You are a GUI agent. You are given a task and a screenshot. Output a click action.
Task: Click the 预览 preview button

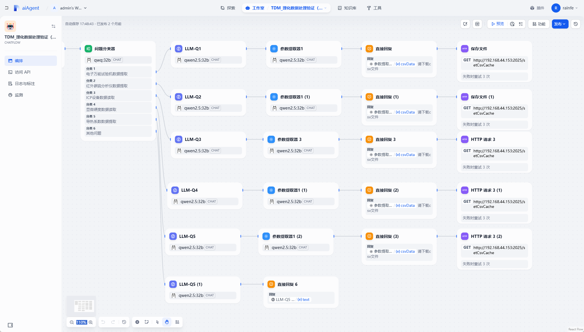coord(498,24)
